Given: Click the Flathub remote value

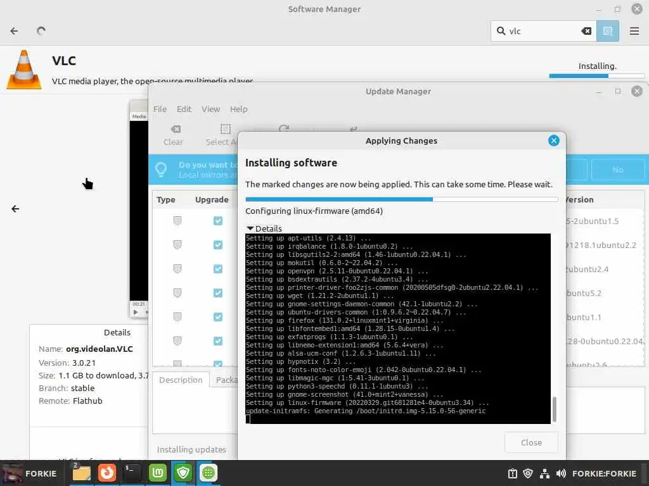Looking at the screenshot, I should point(87,401).
